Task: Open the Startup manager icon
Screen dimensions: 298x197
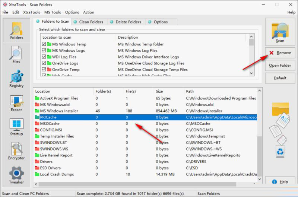Action: 16,127
